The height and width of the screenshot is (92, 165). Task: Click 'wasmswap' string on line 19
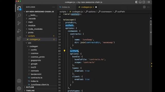[108, 42]
